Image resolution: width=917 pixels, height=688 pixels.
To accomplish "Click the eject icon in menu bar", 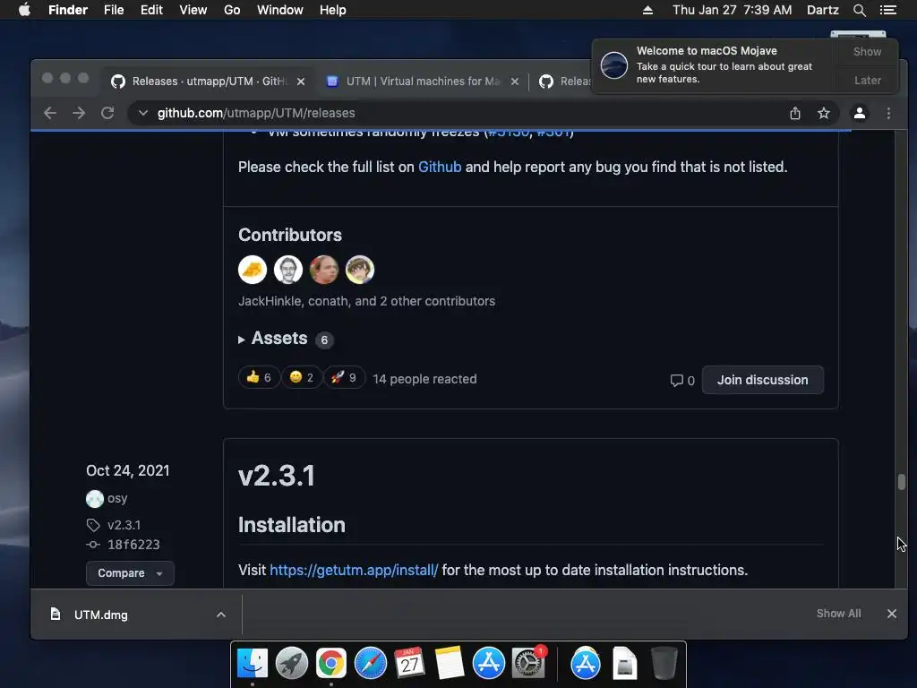I will click(x=647, y=10).
